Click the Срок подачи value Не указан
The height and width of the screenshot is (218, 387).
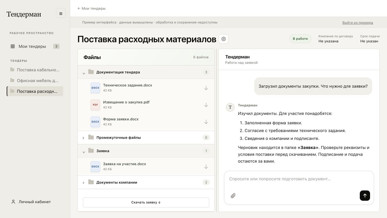pos(369,41)
